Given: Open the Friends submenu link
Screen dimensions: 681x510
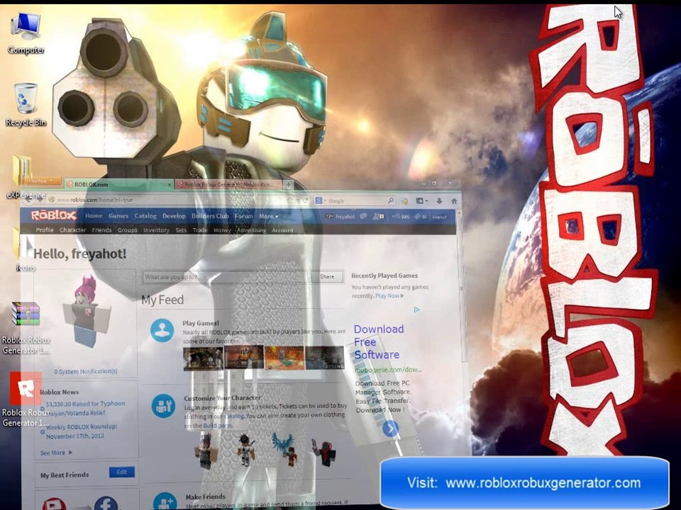Looking at the screenshot, I should (x=101, y=229).
